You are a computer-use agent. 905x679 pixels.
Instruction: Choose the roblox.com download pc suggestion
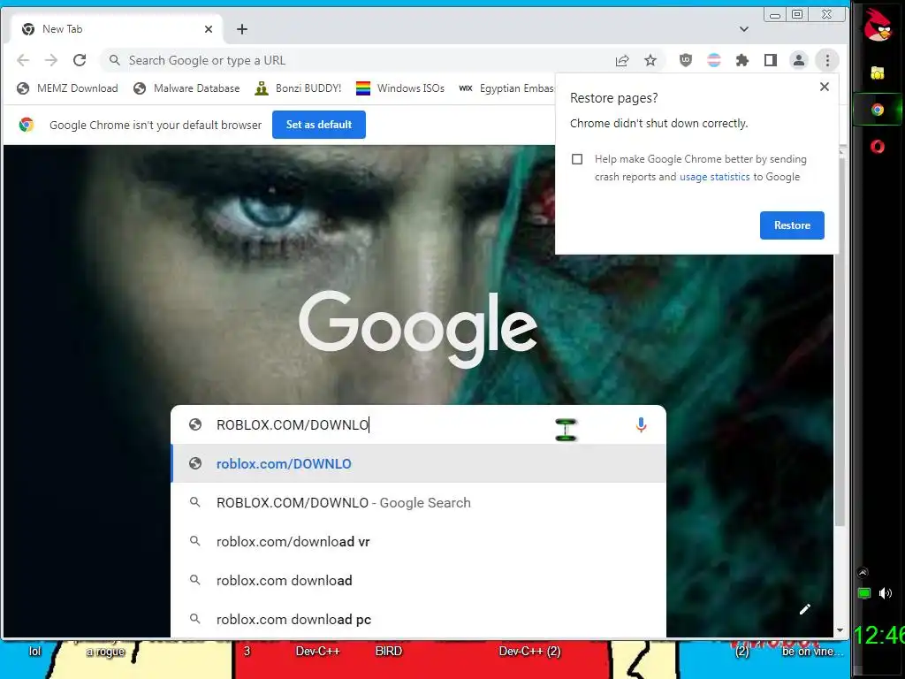[418, 619]
